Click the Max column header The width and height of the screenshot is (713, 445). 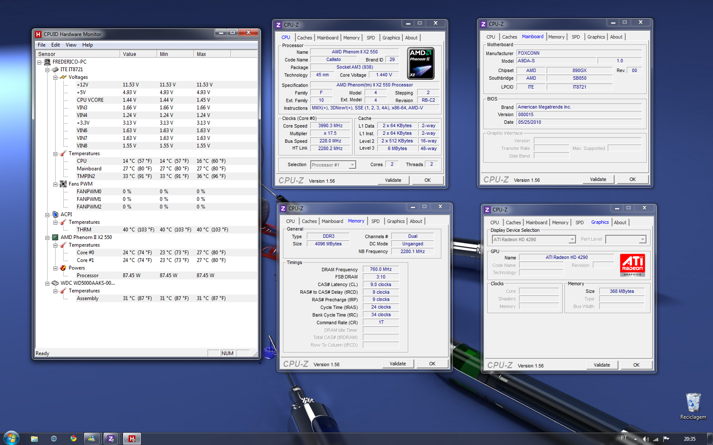pyautogui.click(x=212, y=54)
